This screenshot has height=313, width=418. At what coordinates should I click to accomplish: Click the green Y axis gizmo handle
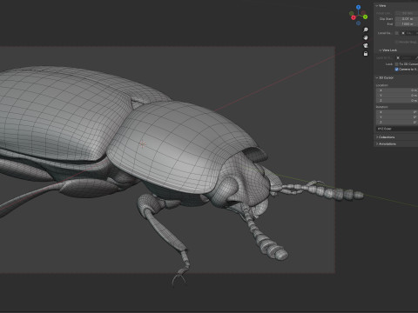click(x=365, y=17)
